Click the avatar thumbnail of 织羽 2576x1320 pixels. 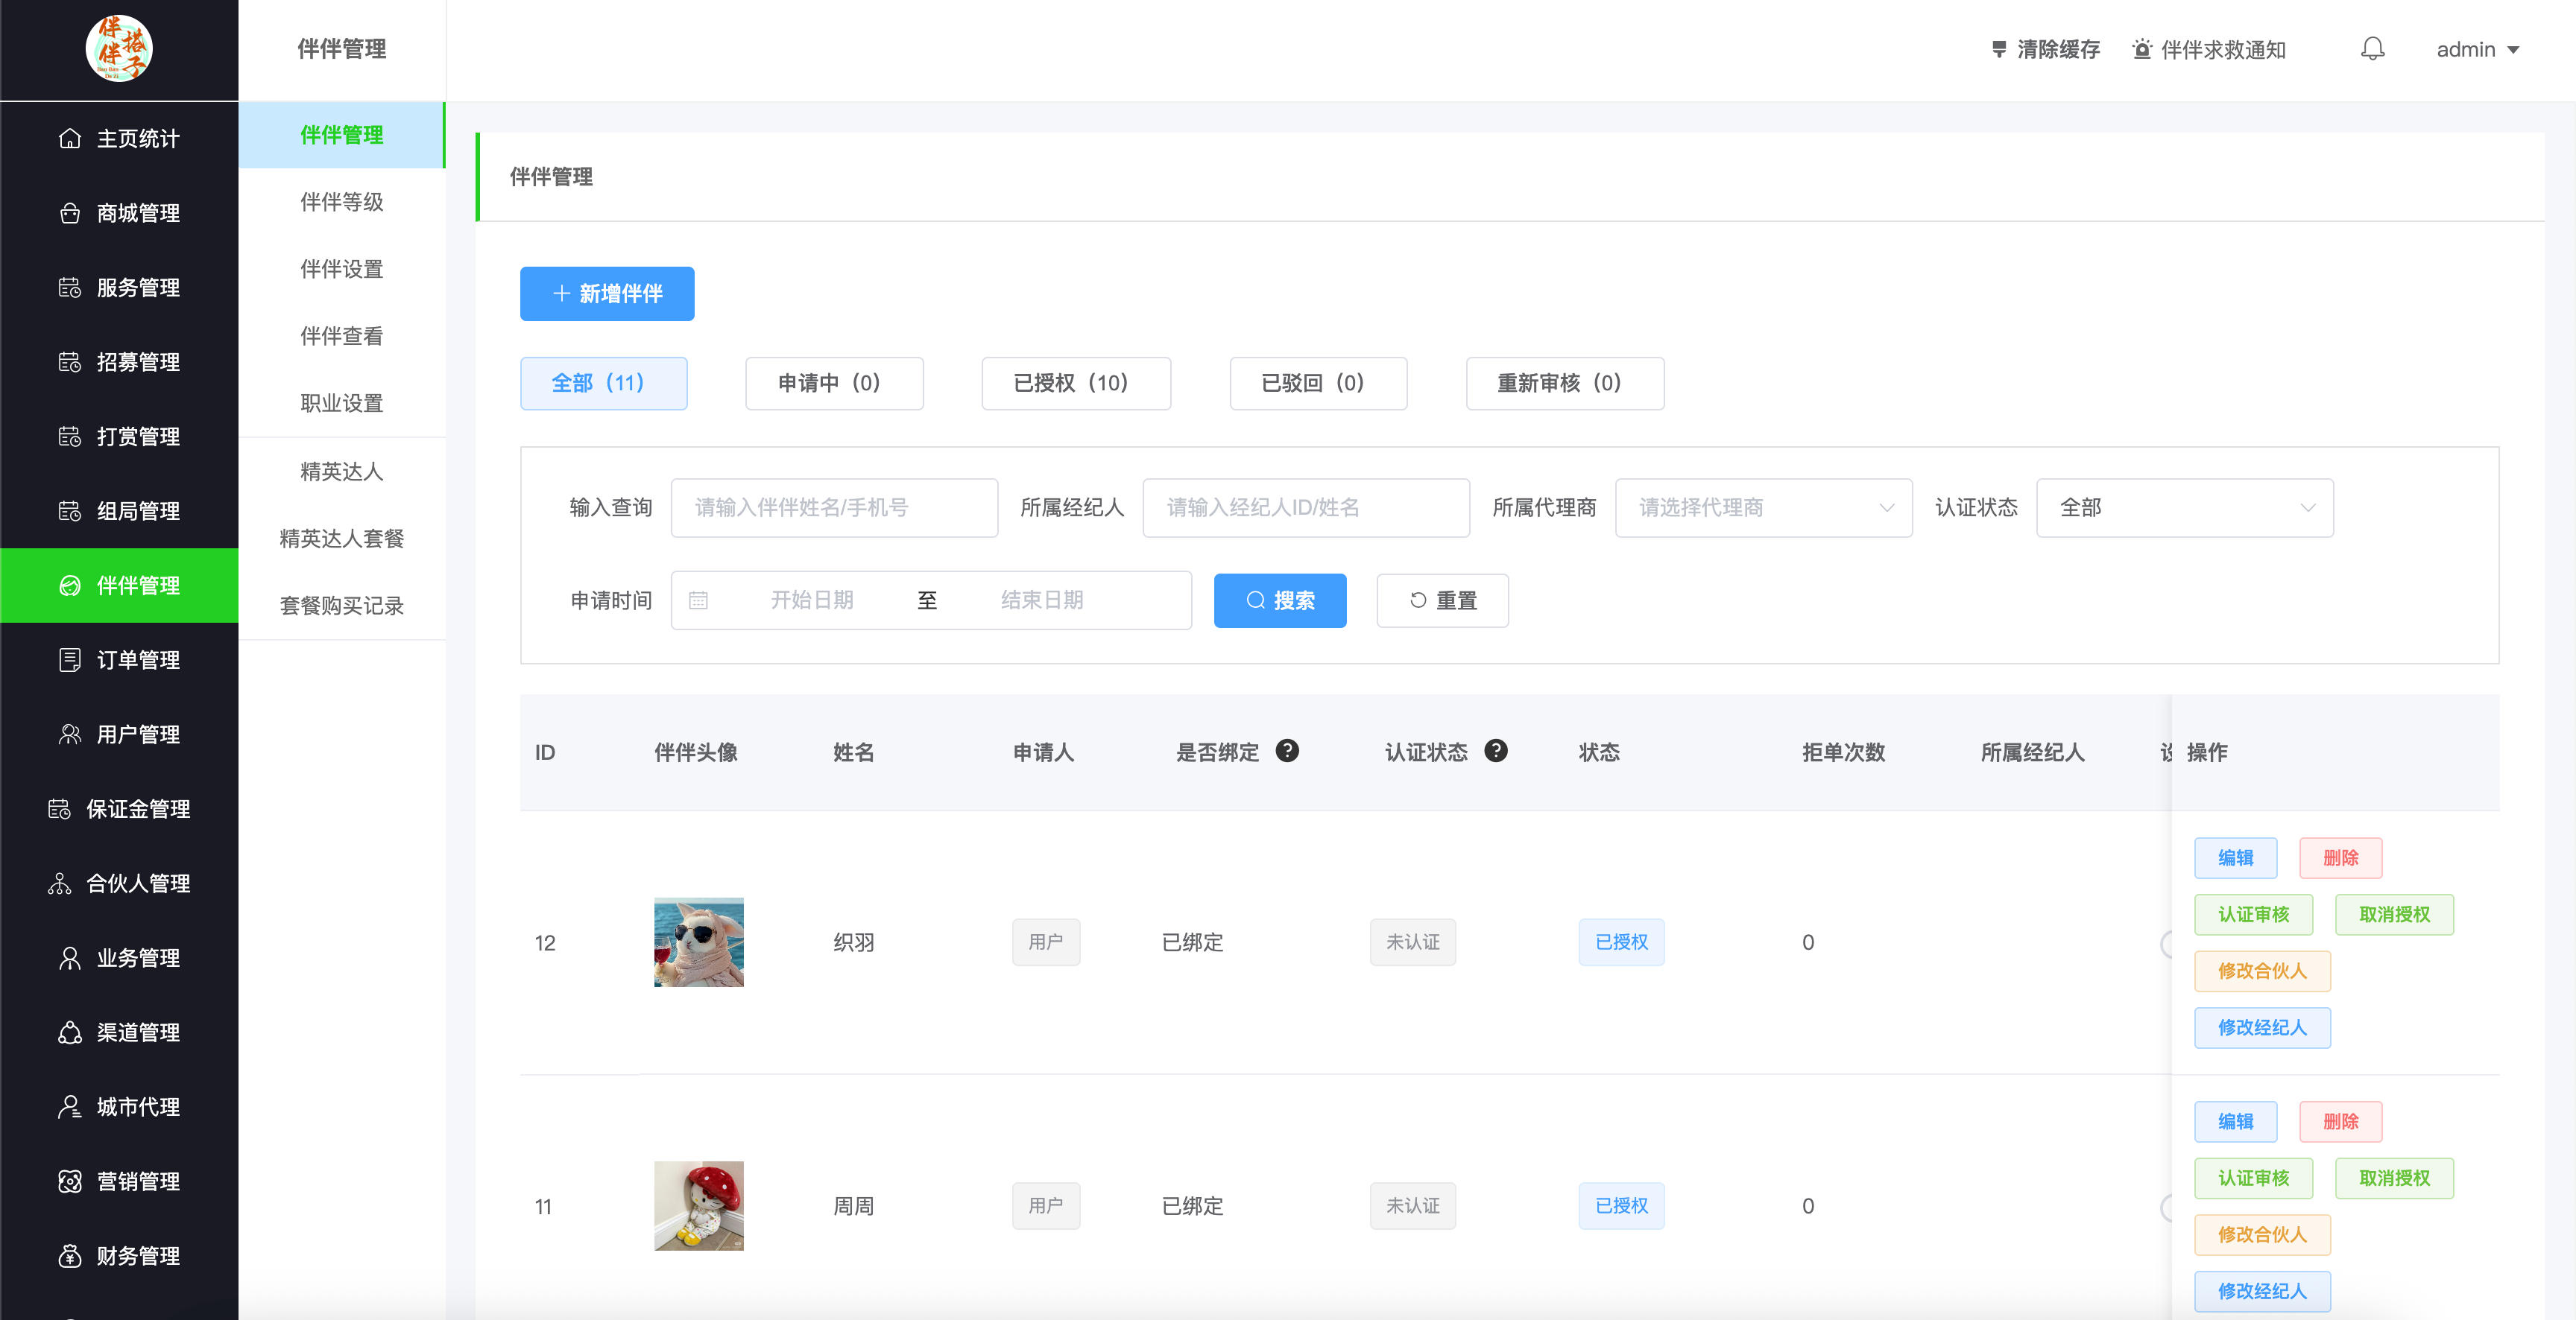698,942
